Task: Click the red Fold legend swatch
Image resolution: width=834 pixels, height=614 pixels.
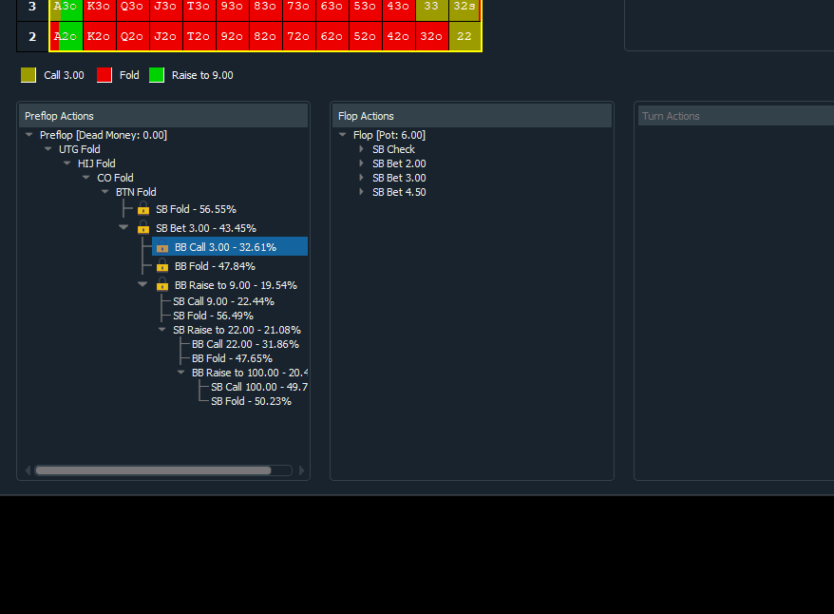Action: pos(104,75)
